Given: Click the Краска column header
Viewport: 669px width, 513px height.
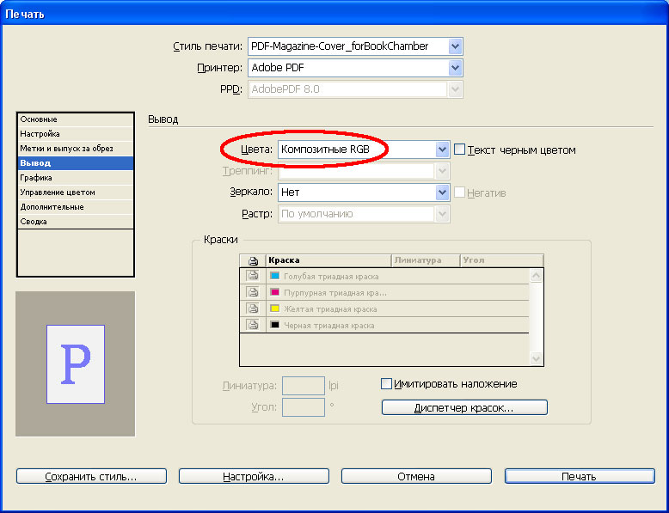Looking at the screenshot, I should (328, 260).
